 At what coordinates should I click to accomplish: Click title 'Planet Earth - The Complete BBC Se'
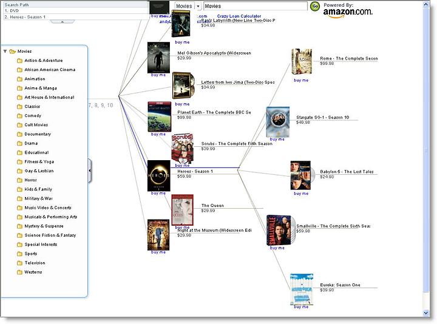tap(214, 112)
